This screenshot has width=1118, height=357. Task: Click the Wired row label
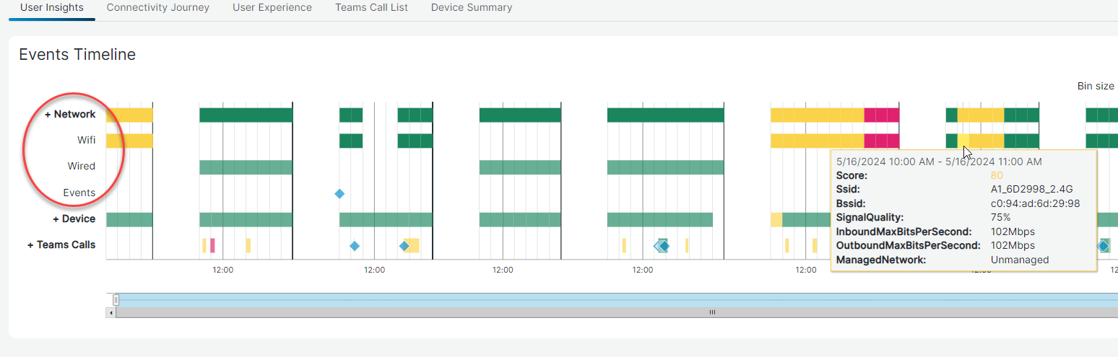pyautogui.click(x=81, y=166)
